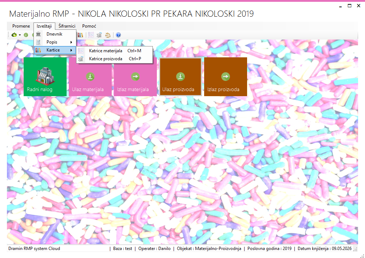365x258 pixels.
Task: Click 'Dramin RMP system Cloud' status text
Action: (34, 249)
